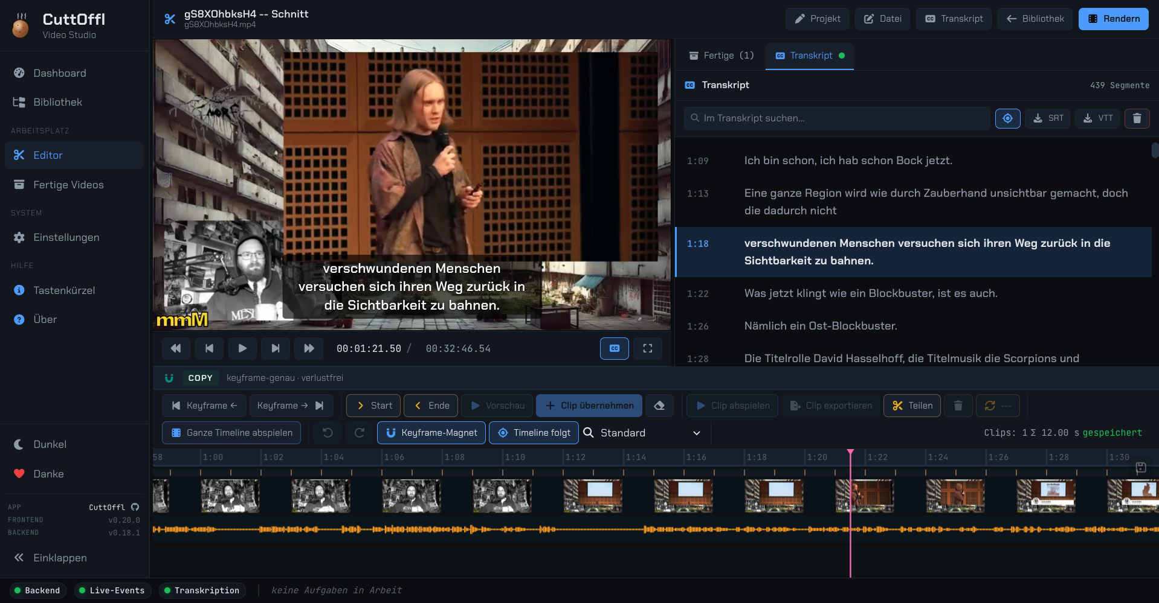1159x603 pixels.
Task: Select Editor in the sidebar
Action: pyautogui.click(x=74, y=155)
